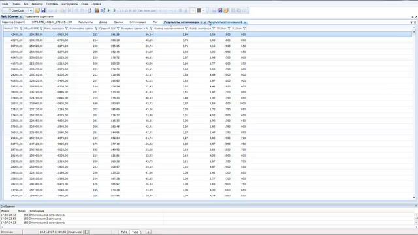The height and width of the screenshot is (235, 418).
Task: Click the Номер header in Сообщения panel
Action: point(22,211)
